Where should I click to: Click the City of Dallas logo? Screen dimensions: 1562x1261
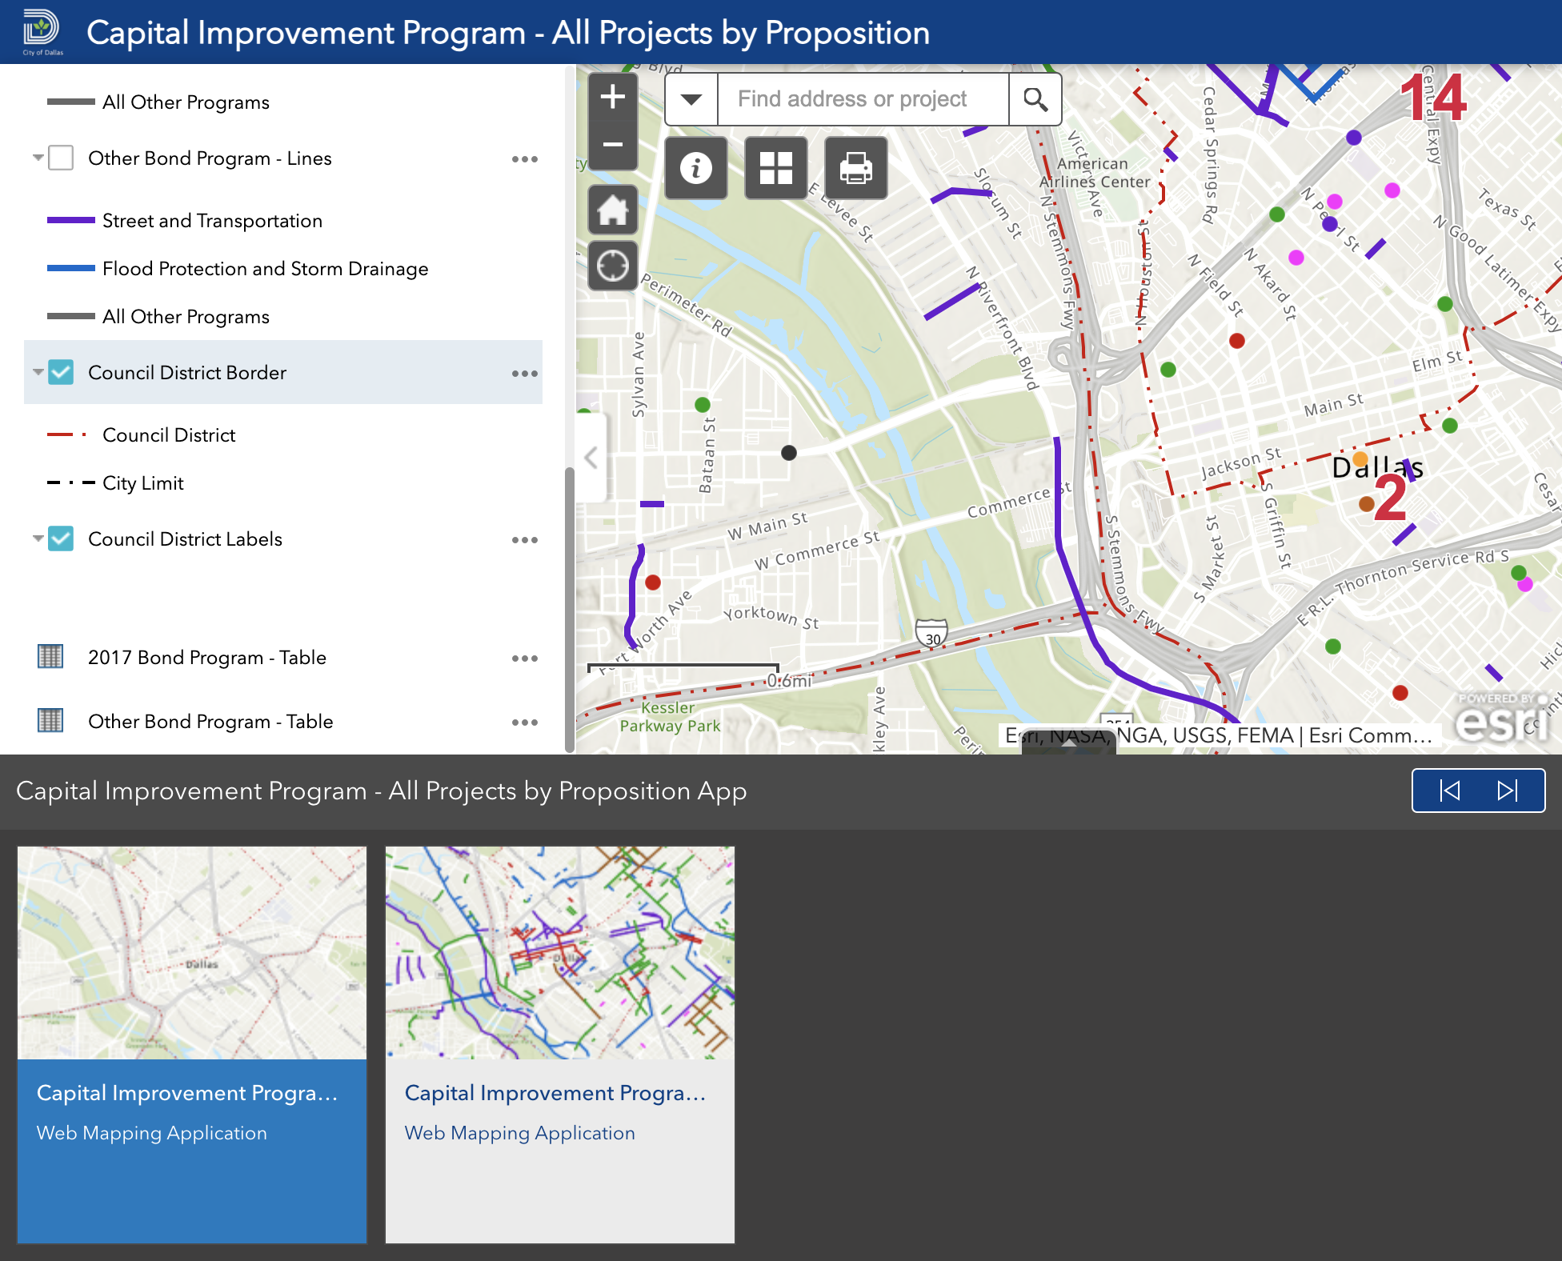tap(42, 32)
